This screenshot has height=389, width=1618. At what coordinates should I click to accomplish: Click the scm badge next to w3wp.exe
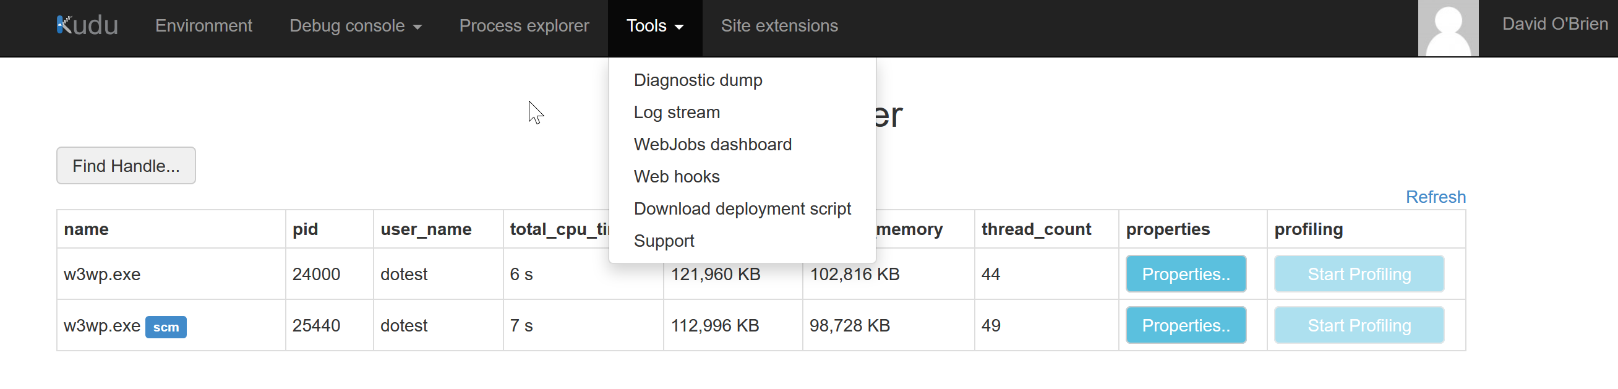coord(166,327)
